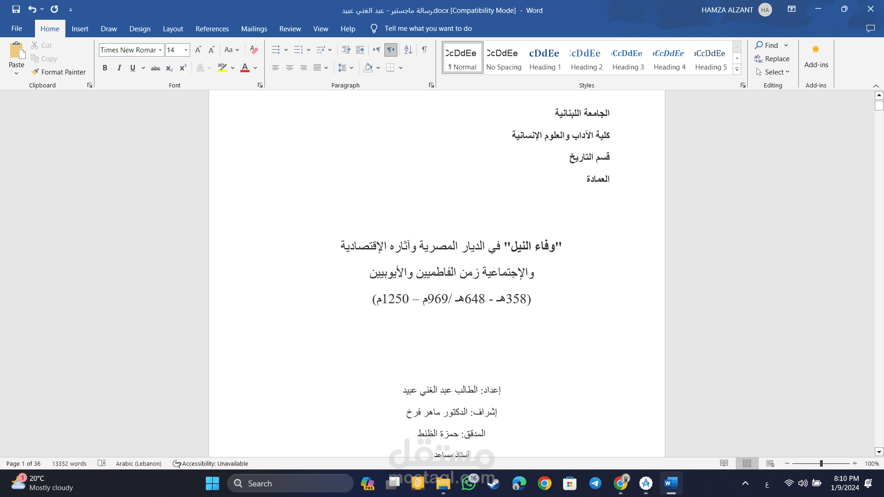Viewport: 884px width, 497px height.
Task: Open the Spelling and proofing status icon
Action: (x=102, y=463)
